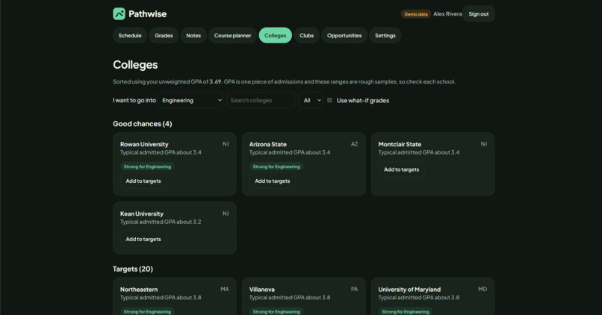
Task: Click Northeastern's typical GPA 3.8 text
Action: coord(161,297)
